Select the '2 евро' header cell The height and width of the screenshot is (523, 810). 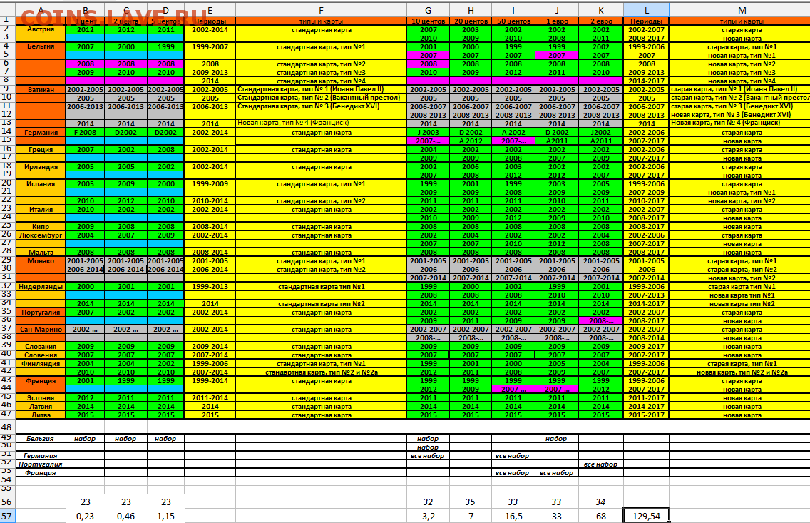pos(601,21)
